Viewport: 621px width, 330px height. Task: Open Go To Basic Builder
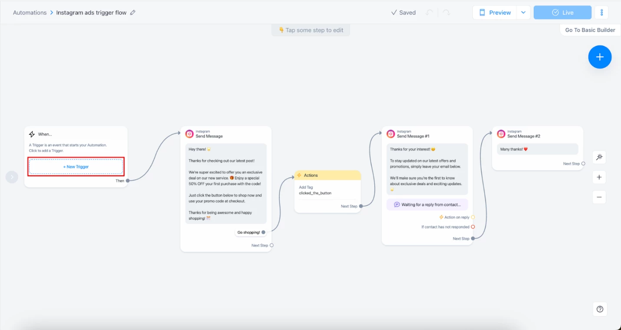pyautogui.click(x=590, y=30)
